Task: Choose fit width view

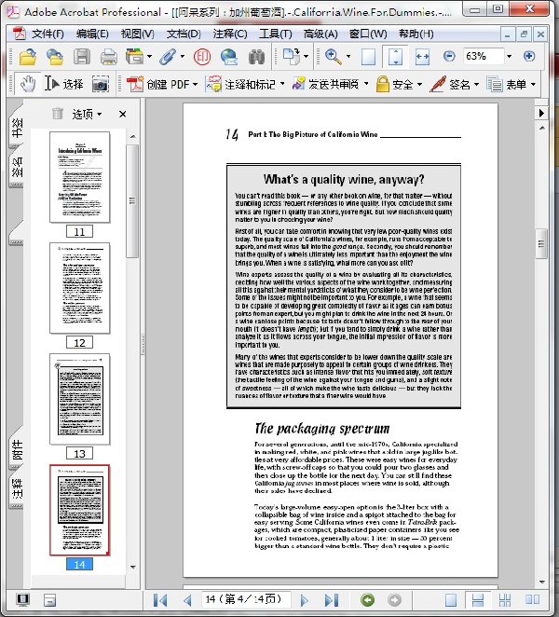Action: pyautogui.click(x=422, y=57)
